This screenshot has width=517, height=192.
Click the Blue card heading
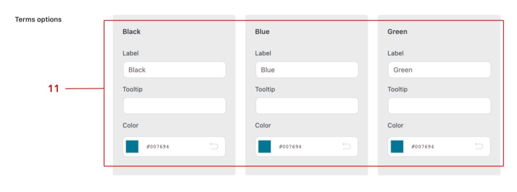(262, 32)
